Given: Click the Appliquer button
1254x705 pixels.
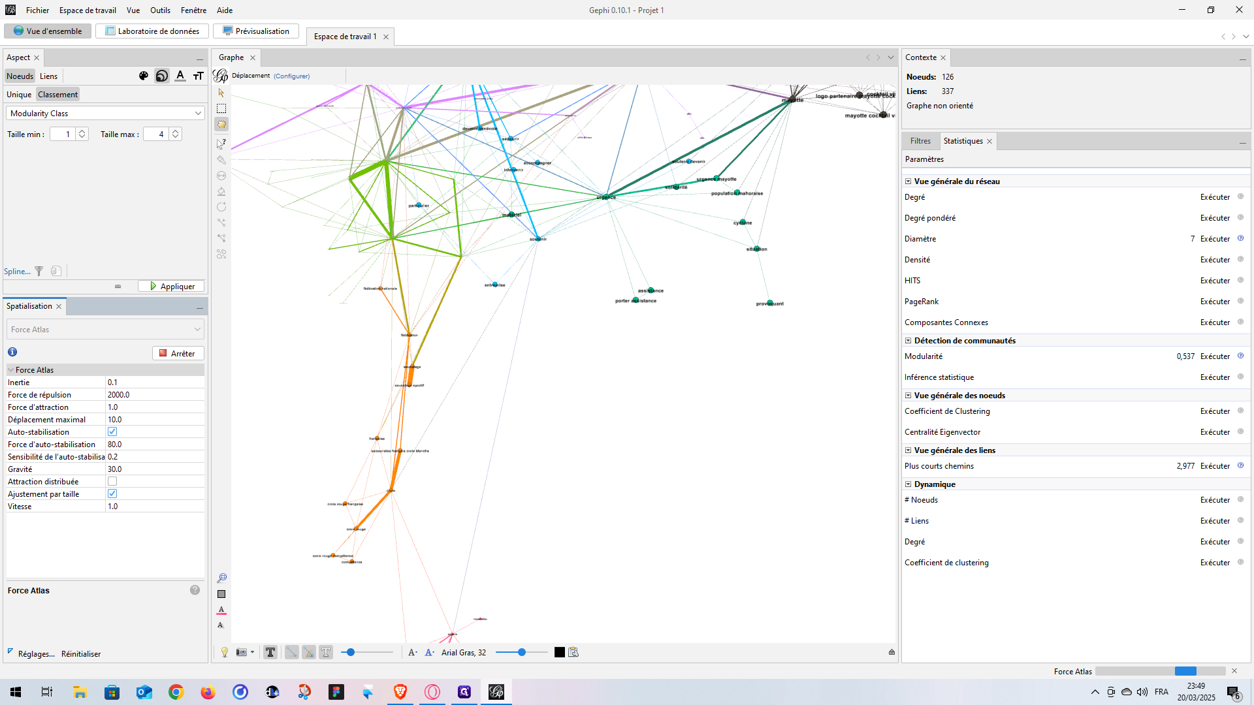Looking at the screenshot, I should point(171,286).
